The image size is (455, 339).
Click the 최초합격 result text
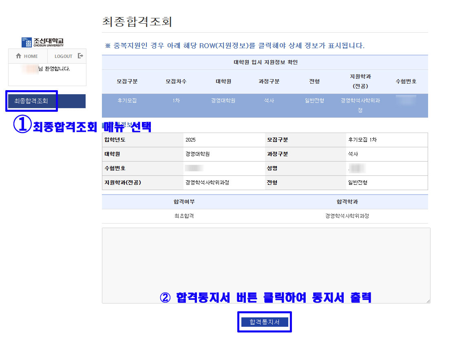[x=184, y=216]
